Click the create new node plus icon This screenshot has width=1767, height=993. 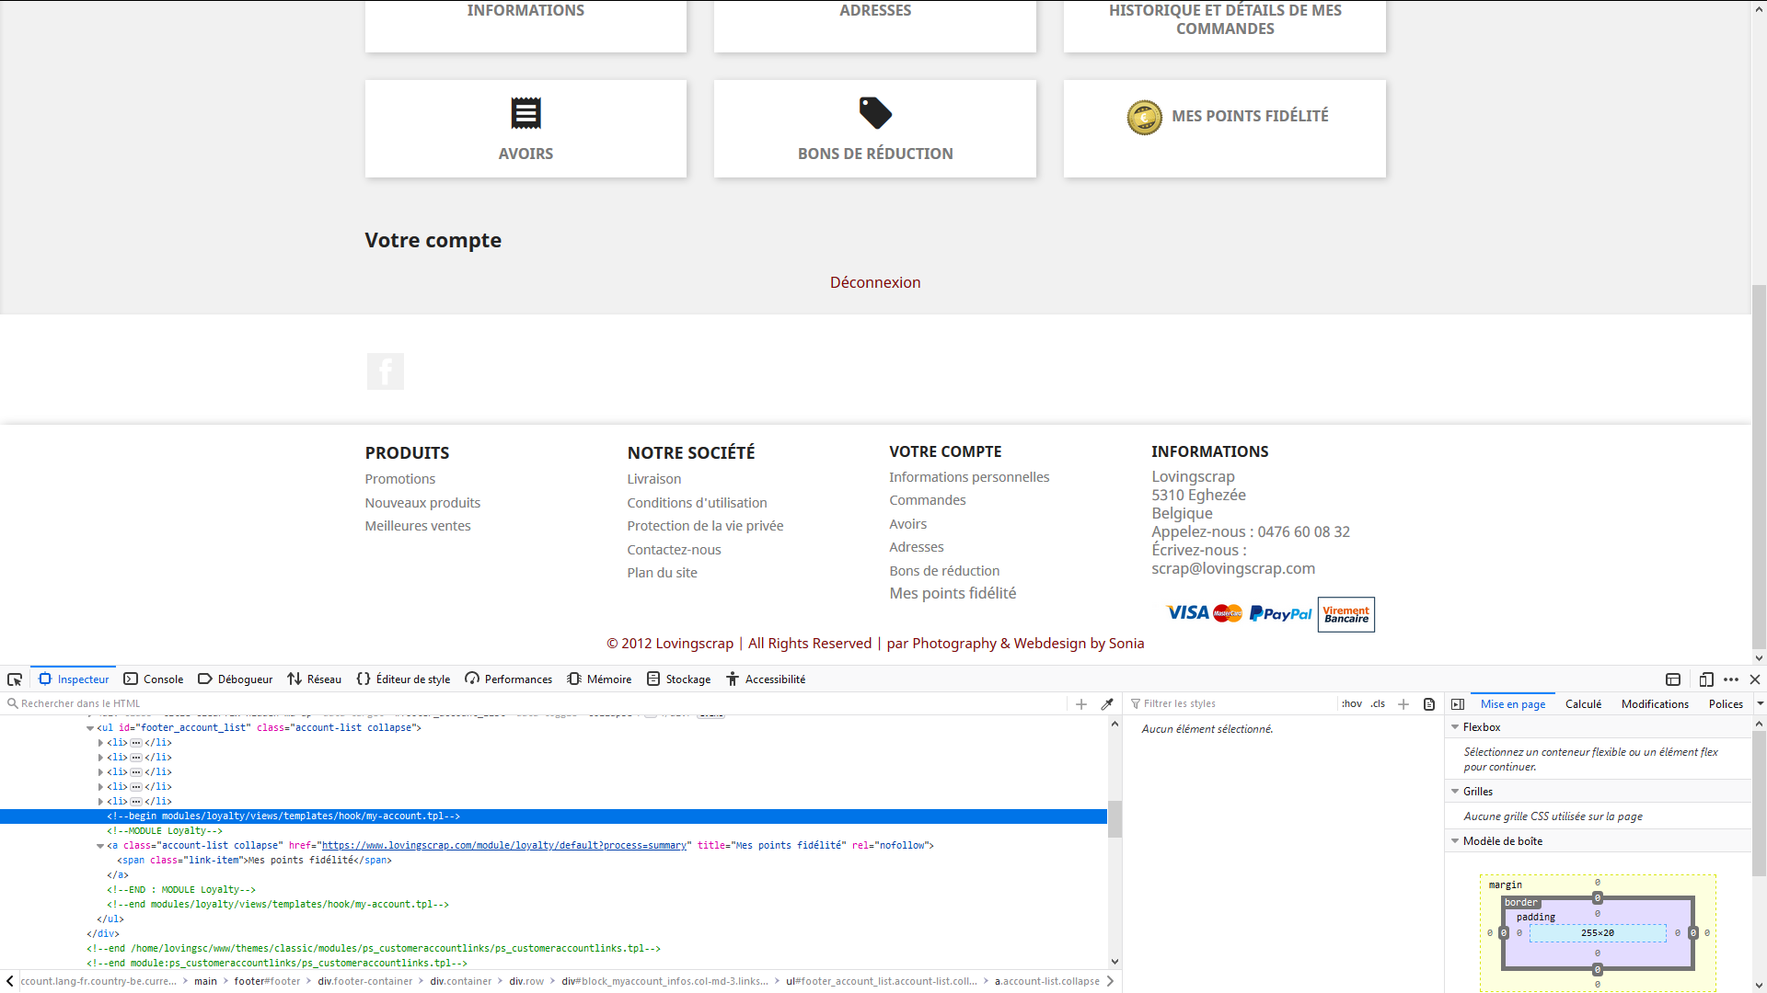pyautogui.click(x=1081, y=704)
